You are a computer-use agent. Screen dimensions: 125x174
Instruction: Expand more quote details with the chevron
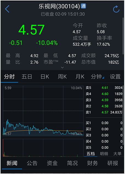(x=62, y=68)
